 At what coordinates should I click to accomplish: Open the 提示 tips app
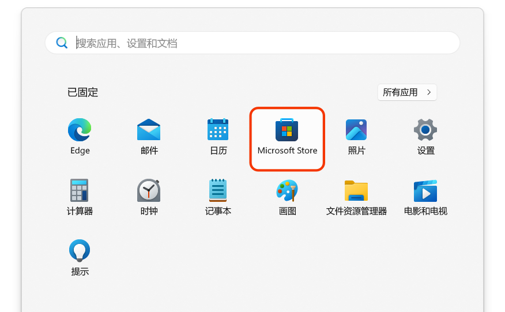(x=80, y=250)
